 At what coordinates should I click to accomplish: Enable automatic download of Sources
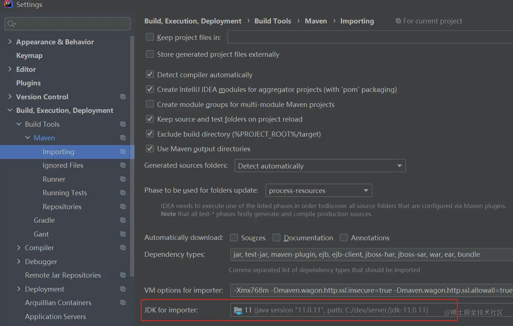pyautogui.click(x=234, y=238)
